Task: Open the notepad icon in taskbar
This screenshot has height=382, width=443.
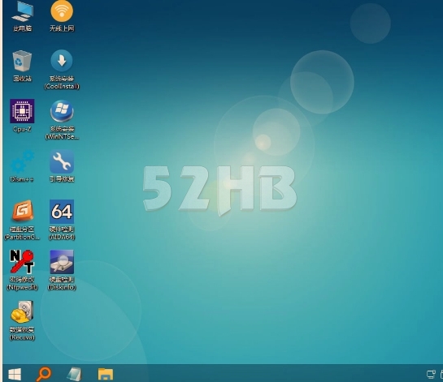Action: click(x=74, y=374)
